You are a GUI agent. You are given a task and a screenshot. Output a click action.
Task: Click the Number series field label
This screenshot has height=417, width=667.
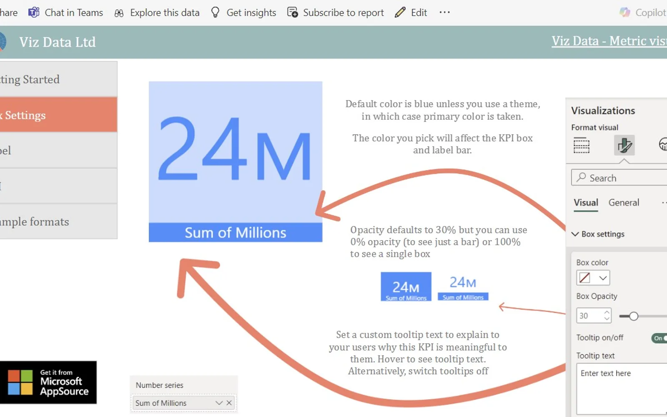[160, 385]
